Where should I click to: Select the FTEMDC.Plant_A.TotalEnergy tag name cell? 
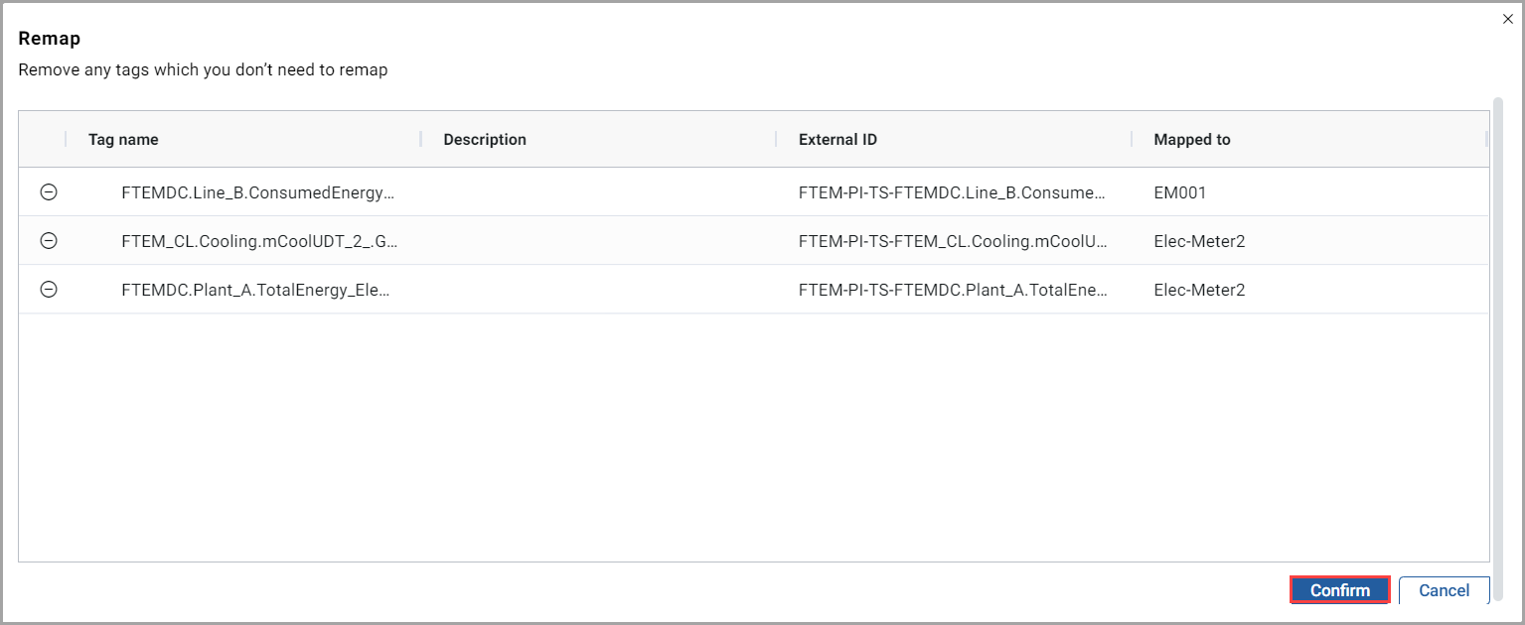click(256, 290)
